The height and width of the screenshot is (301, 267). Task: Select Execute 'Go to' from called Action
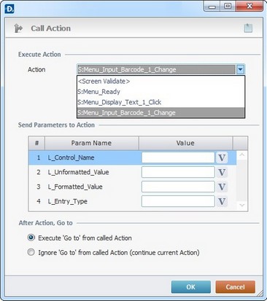[x=31, y=238]
